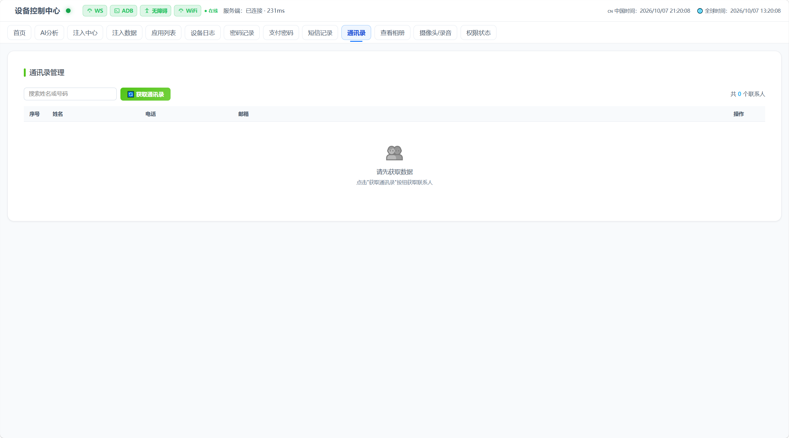Click the 序号 column header
Viewport: 789px width, 438px height.
tap(34, 114)
